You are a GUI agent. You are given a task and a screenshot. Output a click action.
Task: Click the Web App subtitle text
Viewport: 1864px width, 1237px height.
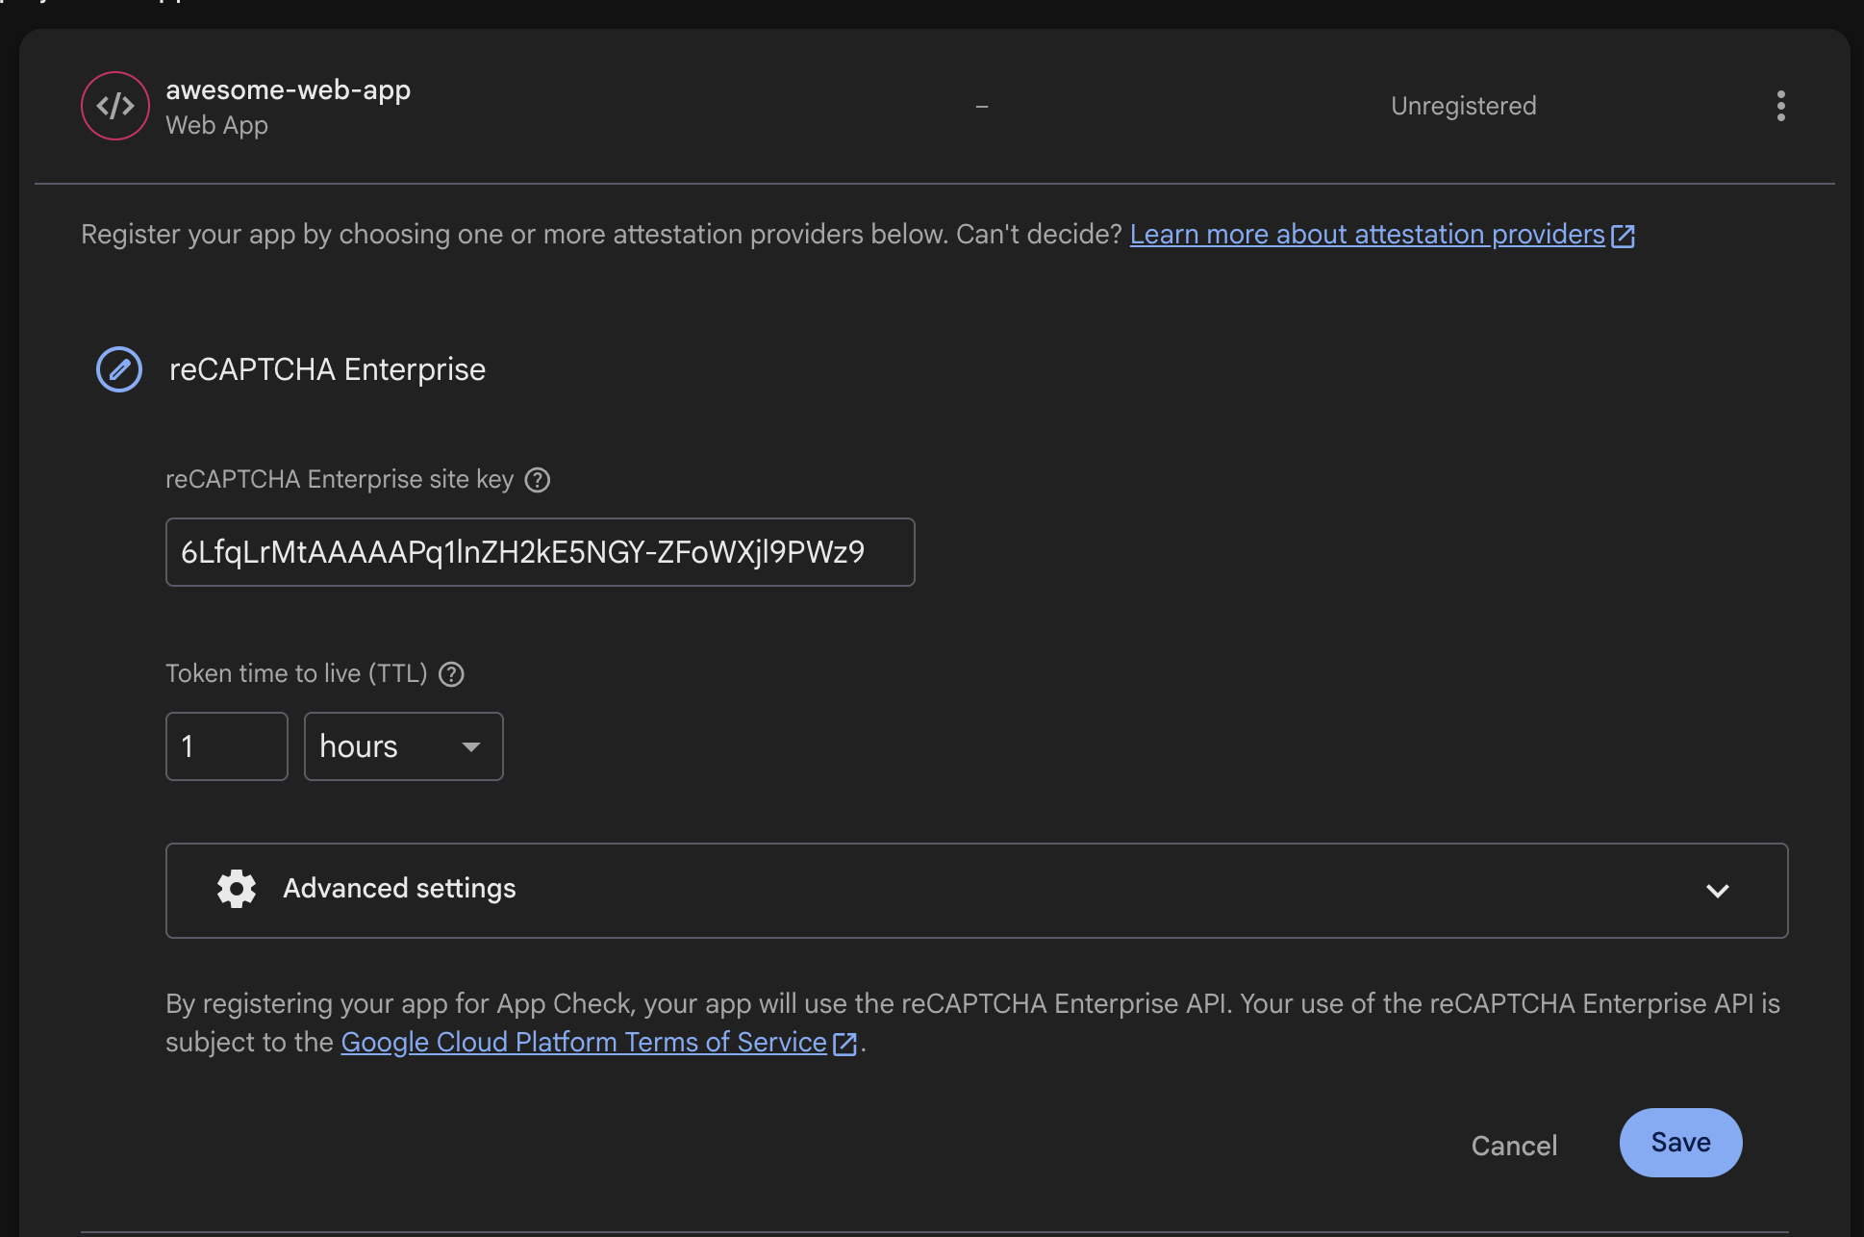(x=216, y=126)
